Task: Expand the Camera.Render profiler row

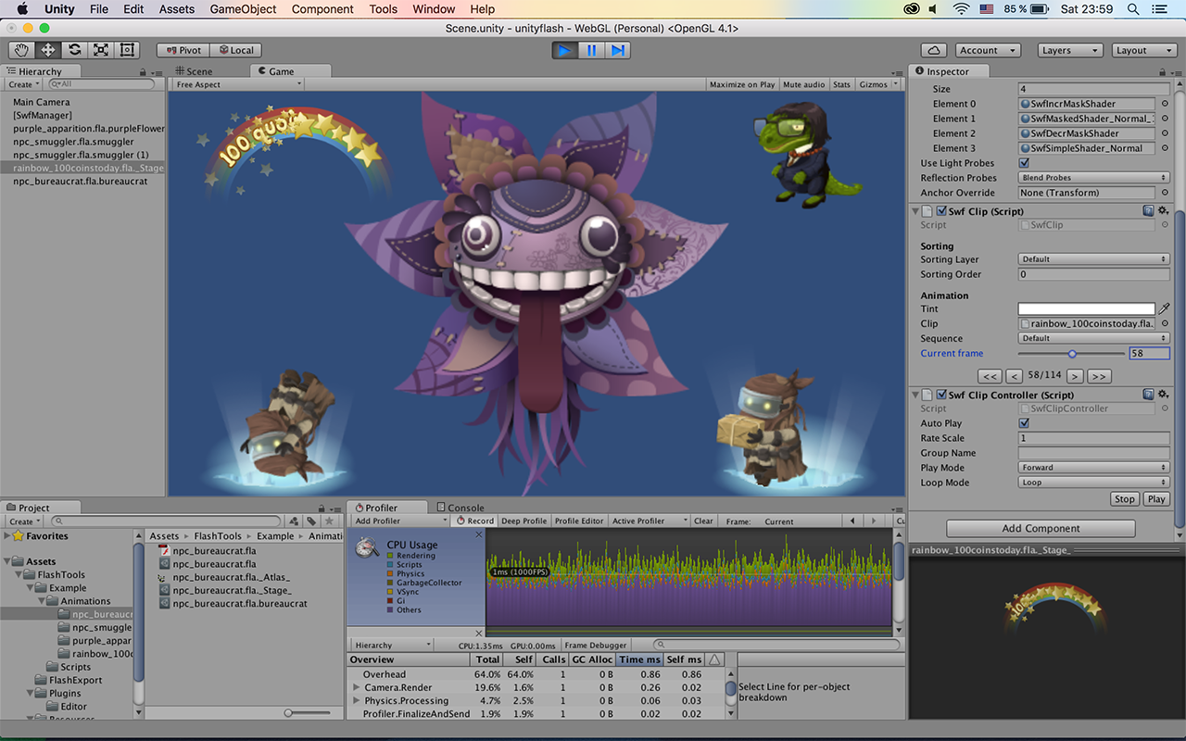Action: pos(357,688)
